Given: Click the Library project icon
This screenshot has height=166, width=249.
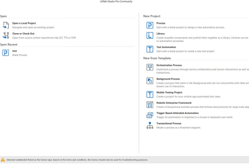Looking at the screenshot, I should point(150,35).
